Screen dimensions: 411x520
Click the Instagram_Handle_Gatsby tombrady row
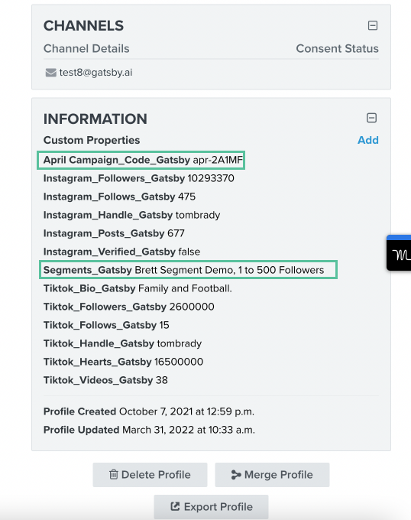click(x=132, y=215)
